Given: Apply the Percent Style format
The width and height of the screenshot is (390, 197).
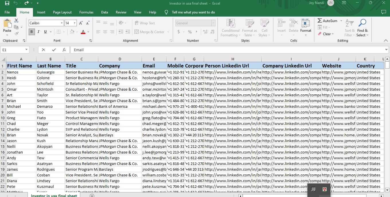Looking at the screenshot, I should click(x=189, y=32).
